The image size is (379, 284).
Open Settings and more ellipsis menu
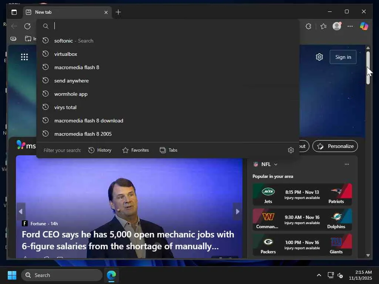350,26
